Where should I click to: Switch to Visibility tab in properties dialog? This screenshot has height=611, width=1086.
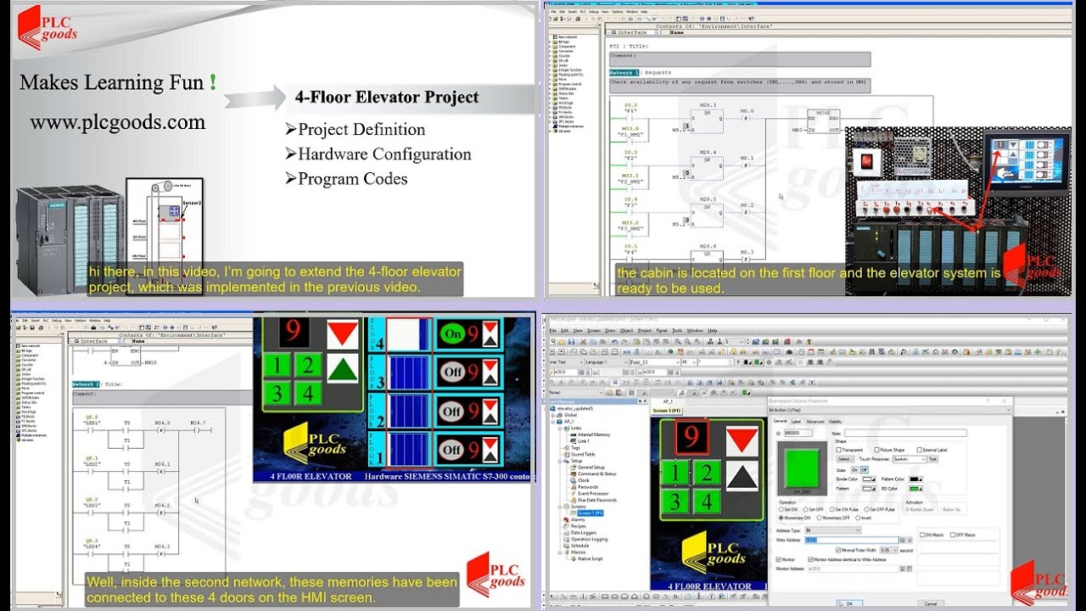[835, 421]
